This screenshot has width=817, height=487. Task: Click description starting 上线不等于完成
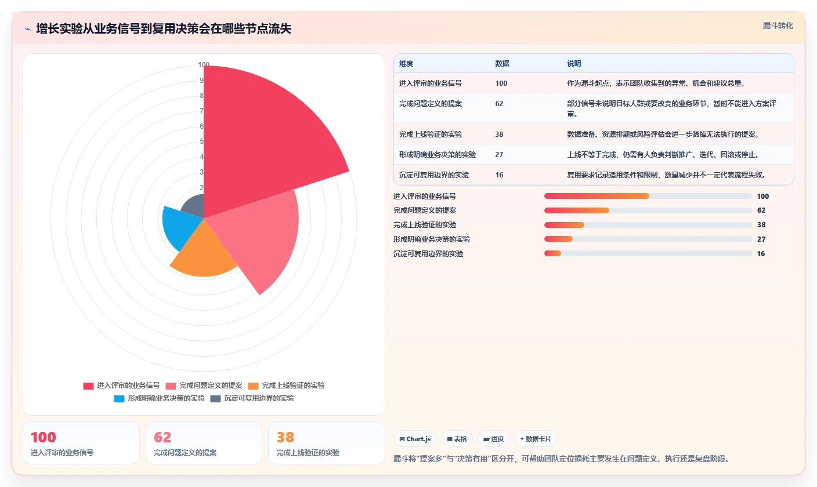(663, 155)
